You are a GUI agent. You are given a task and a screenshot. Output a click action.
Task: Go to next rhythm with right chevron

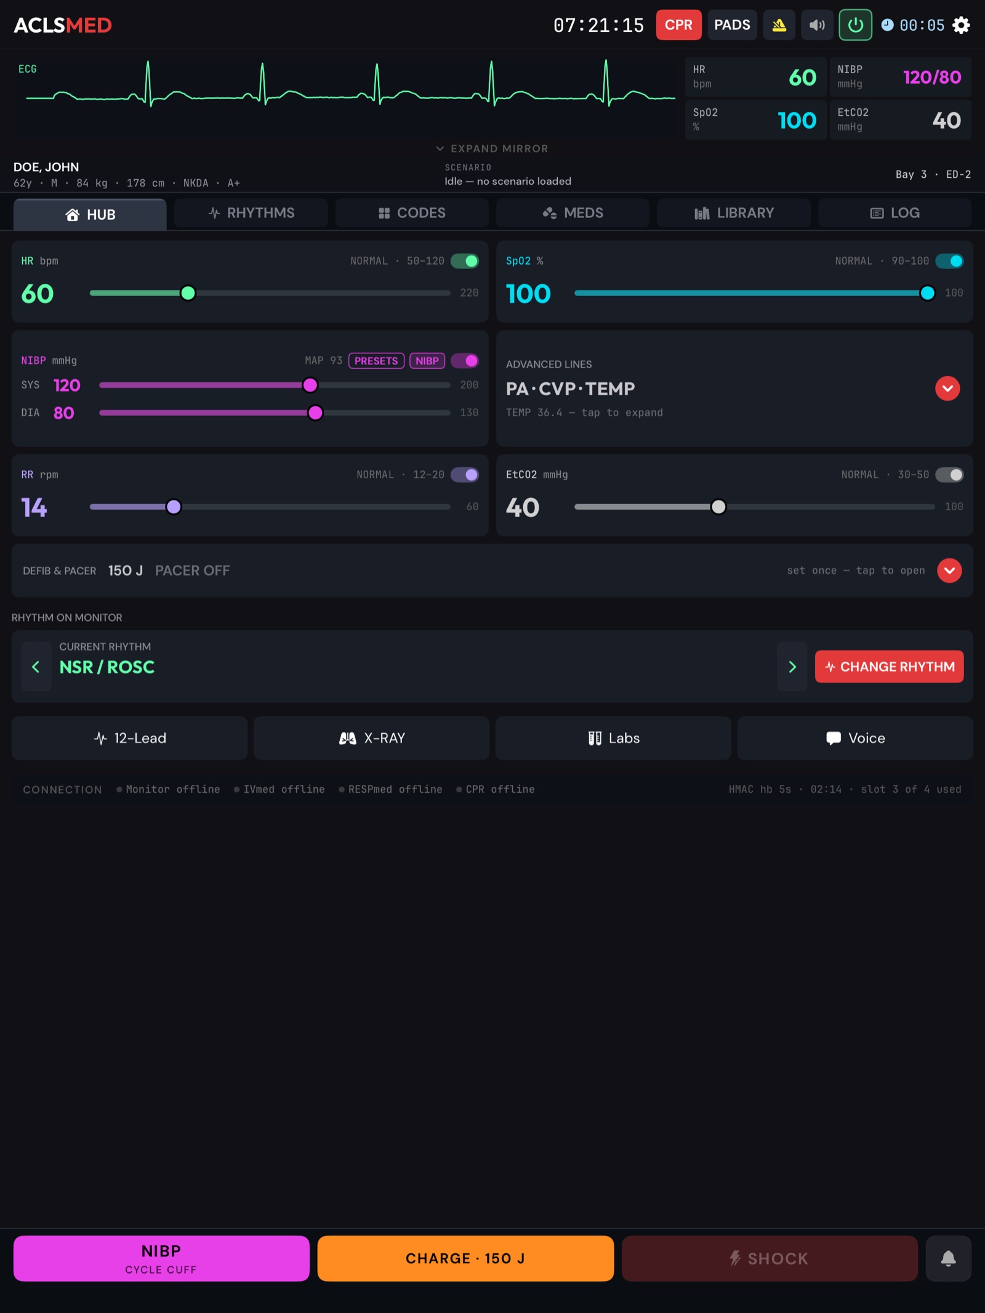[x=792, y=667]
